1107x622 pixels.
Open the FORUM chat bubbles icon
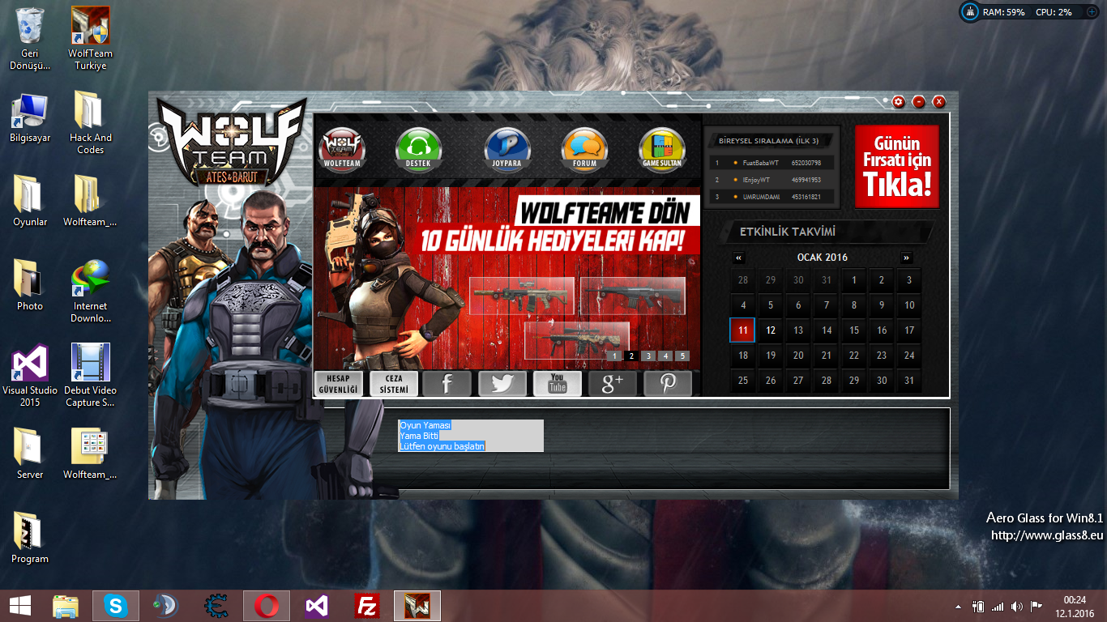[584, 148]
